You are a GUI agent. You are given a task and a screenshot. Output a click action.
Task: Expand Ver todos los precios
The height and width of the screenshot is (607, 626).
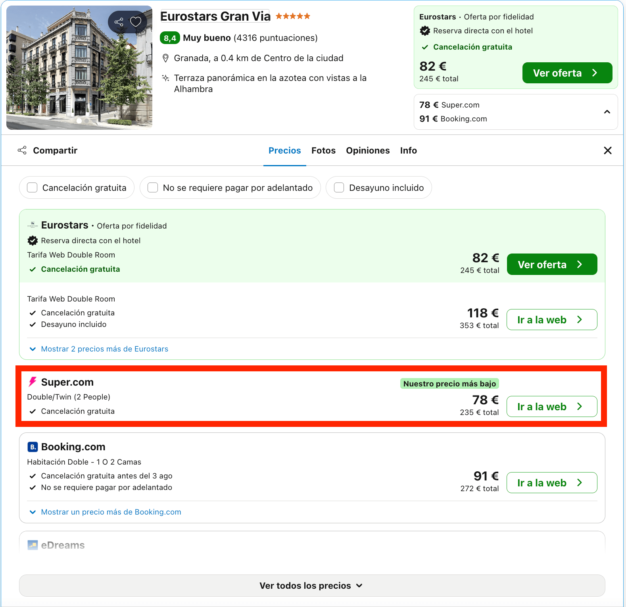(312, 586)
